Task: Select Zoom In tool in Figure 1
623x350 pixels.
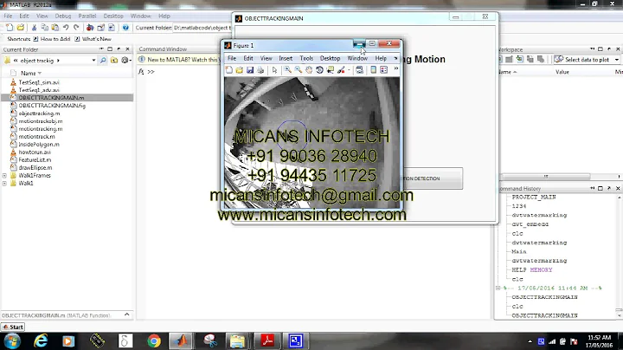Action: (x=287, y=70)
